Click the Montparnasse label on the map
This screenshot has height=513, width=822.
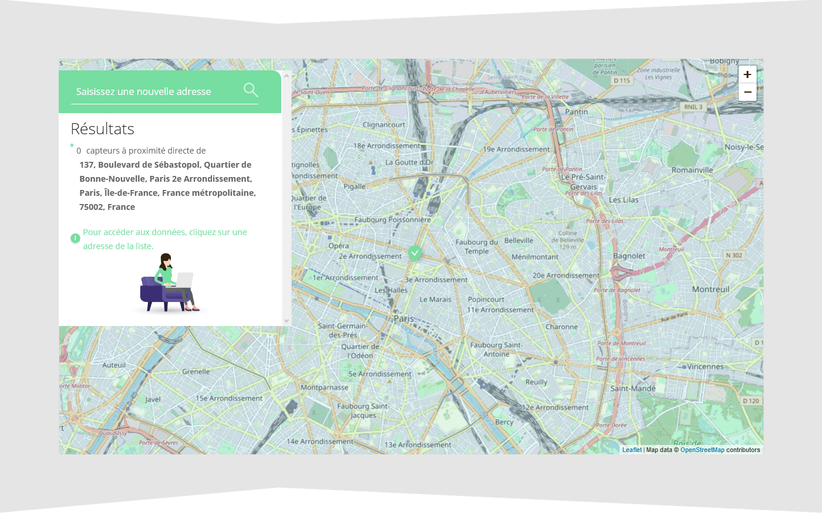tap(324, 387)
